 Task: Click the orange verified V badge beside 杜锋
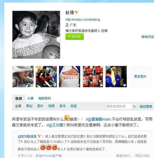[76, 12]
